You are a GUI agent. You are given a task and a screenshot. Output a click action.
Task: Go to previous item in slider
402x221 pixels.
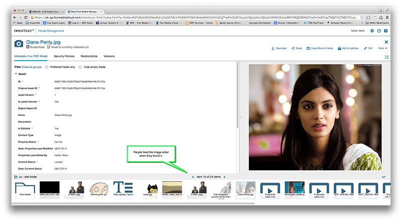click(192, 177)
